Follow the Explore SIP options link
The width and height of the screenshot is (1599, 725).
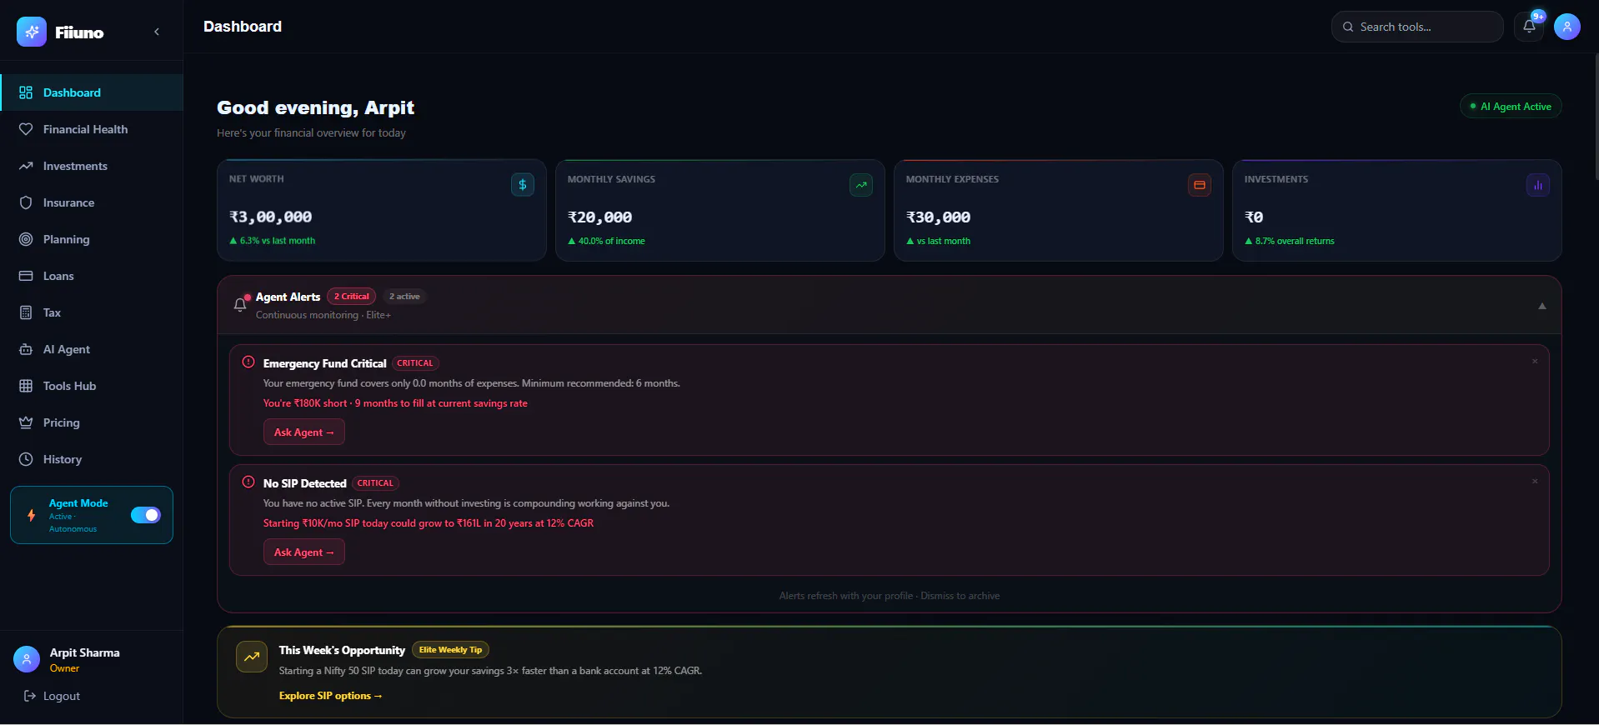pyautogui.click(x=330, y=696)
